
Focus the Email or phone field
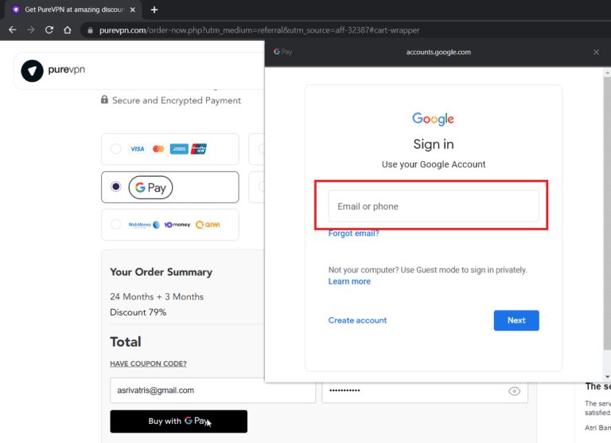(434, 206)
